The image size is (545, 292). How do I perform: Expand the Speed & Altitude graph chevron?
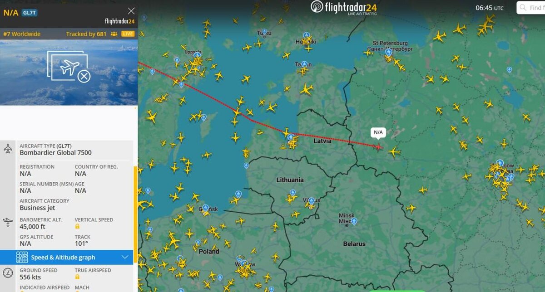click(125, 257)
